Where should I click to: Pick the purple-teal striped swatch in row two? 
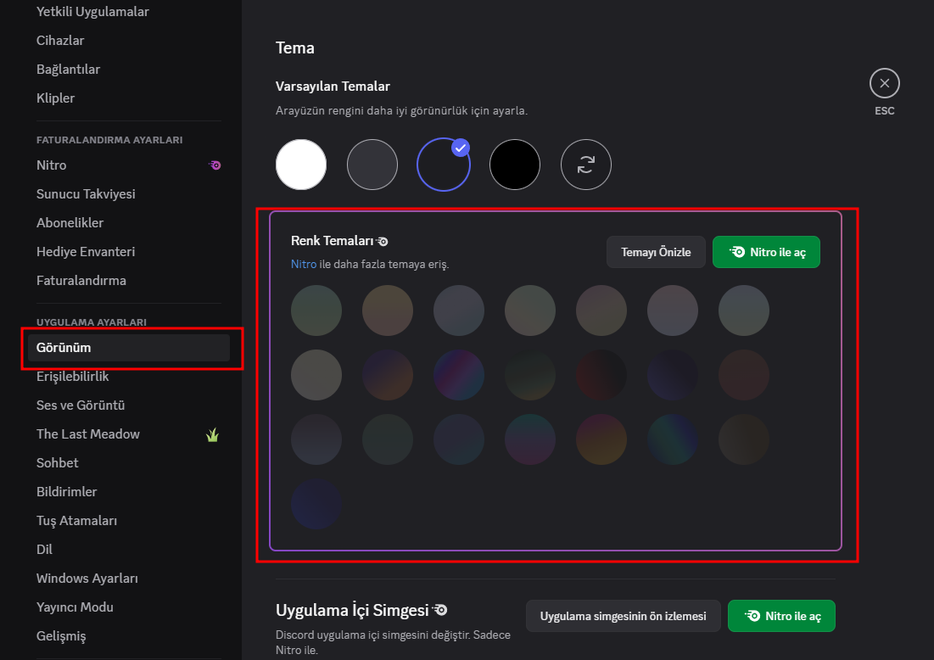459,375
